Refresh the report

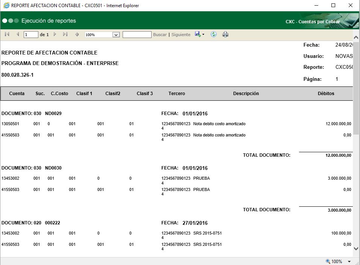tap(214, 35)
